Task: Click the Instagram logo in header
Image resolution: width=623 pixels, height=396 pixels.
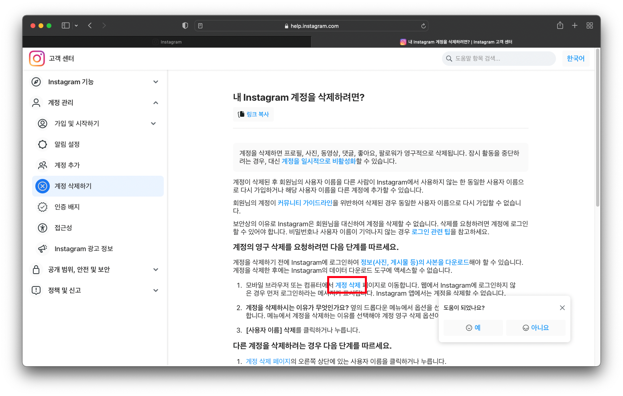Action: (37, 59)
